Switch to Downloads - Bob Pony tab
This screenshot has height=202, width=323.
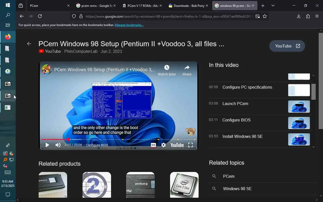point(189,6)
